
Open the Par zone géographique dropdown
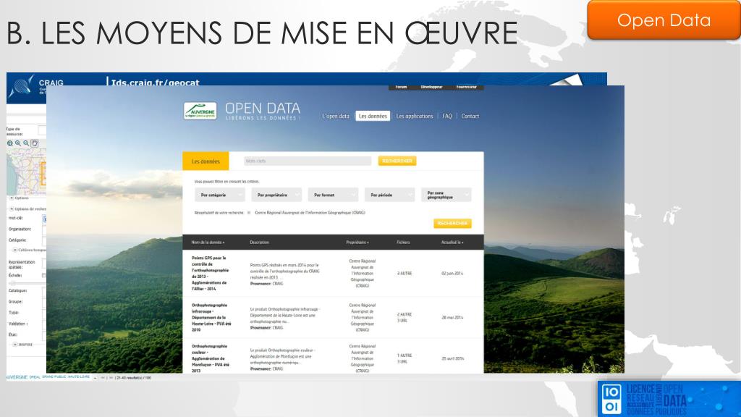pos(446,195)
